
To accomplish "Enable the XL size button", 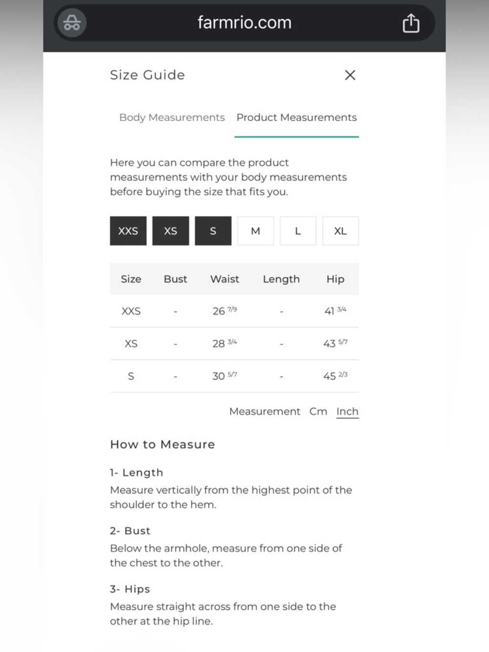I will (341, 231).
